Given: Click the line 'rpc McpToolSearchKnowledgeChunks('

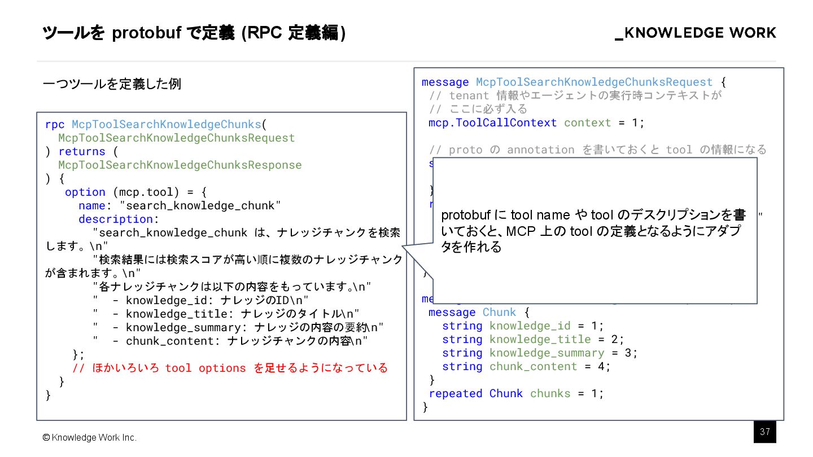Looking at the screenshot, I should [x=155, y=124].
